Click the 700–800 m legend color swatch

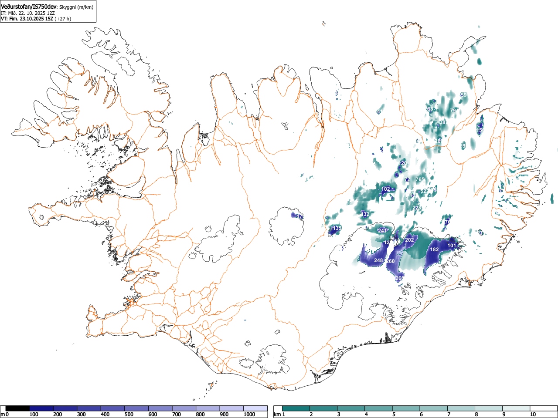pyautogui.click(x=184, y=408)
